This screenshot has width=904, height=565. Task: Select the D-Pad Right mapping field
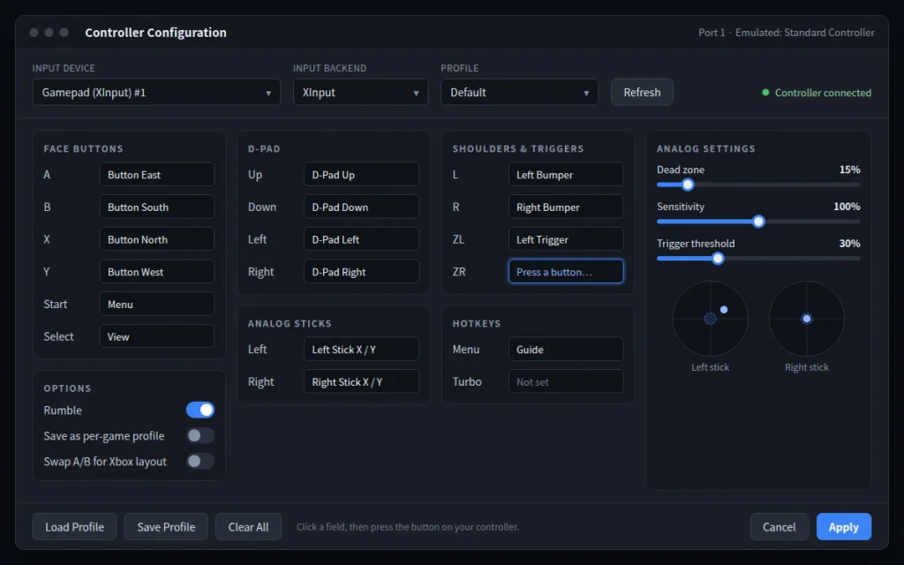361,272
